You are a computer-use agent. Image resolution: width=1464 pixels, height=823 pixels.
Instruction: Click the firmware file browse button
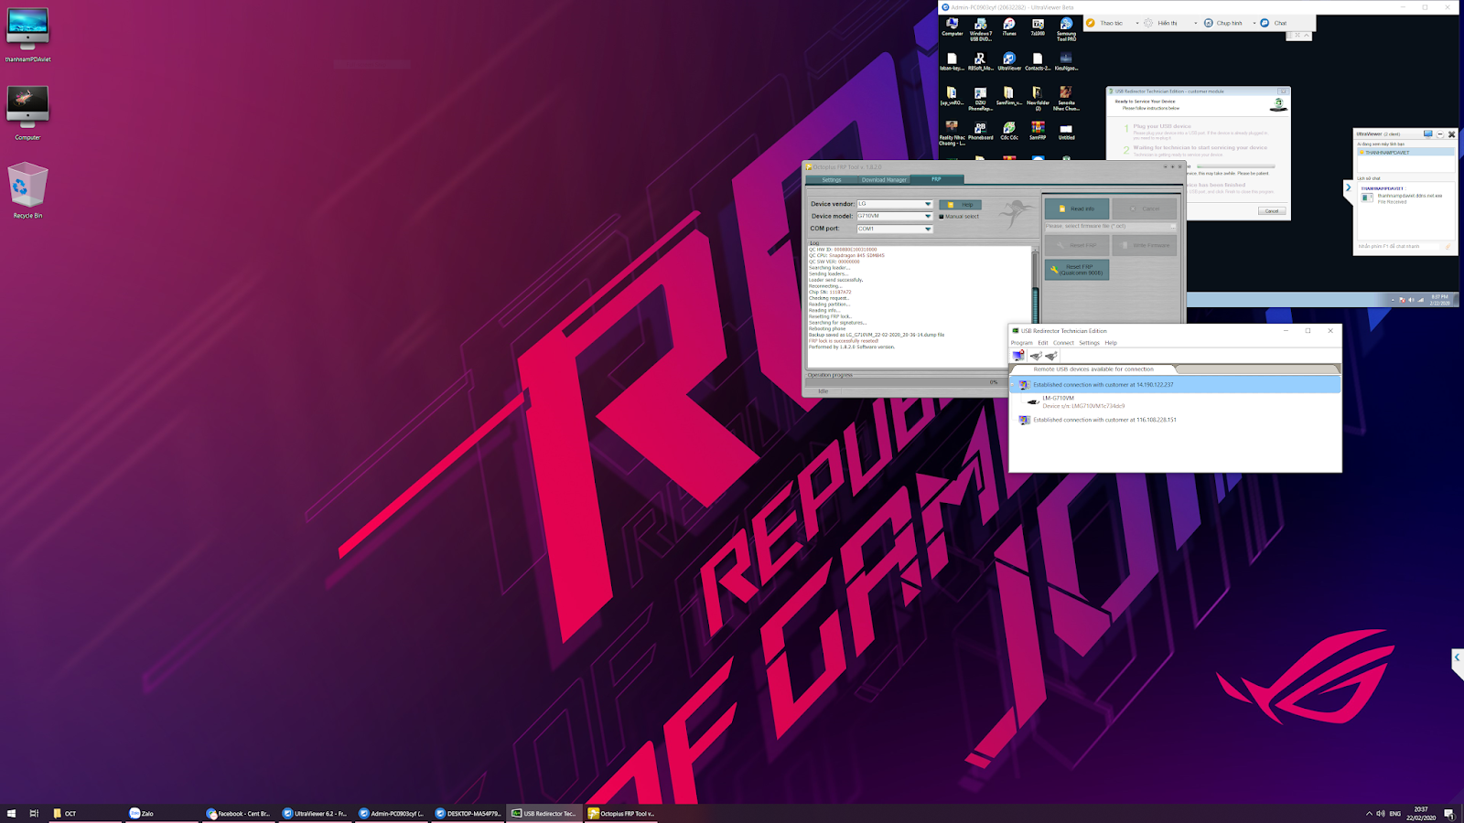[1173, 227]
